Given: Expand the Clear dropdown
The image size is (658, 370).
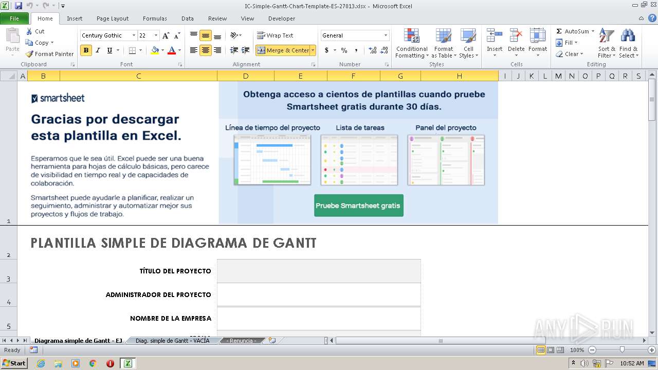Looking at the screenshot, I should point(581,54).
